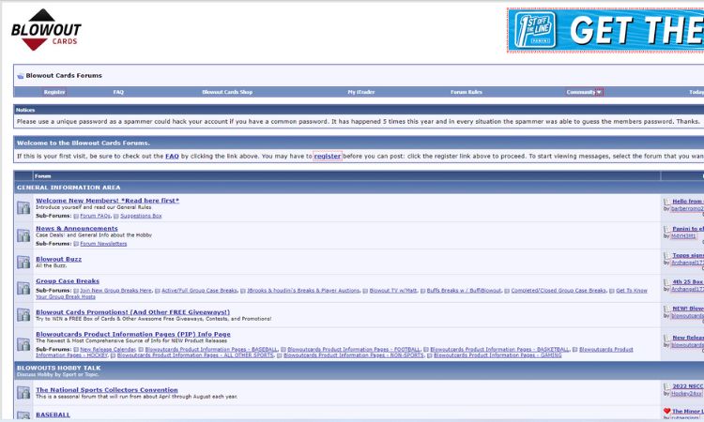Image resolution: width=704 pixels, height=422 pixels.
Task: Click the Blowout Cards logo
Action: pyautogui.click(x=46, y=30)
